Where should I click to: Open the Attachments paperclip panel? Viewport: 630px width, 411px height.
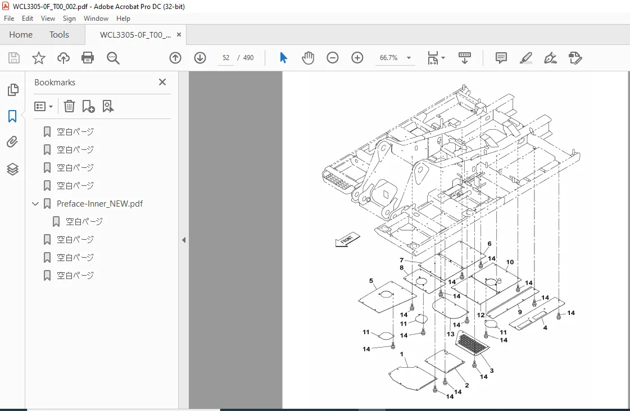12,142
